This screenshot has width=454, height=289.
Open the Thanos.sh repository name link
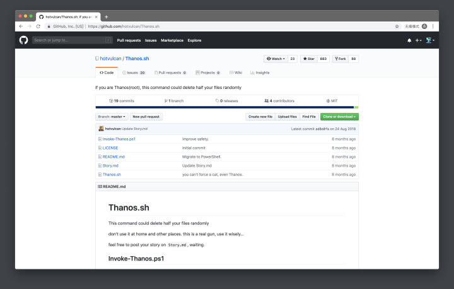click(x=137, y=59)
